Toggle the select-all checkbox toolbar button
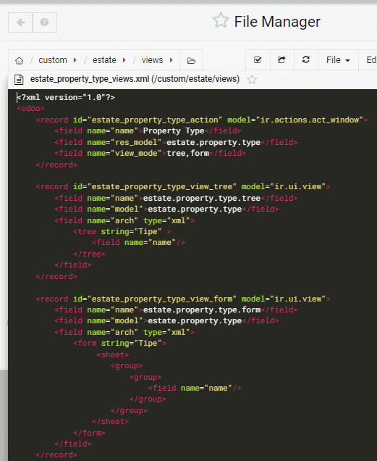This screenshot has width=377, height=461. point(258,60)
